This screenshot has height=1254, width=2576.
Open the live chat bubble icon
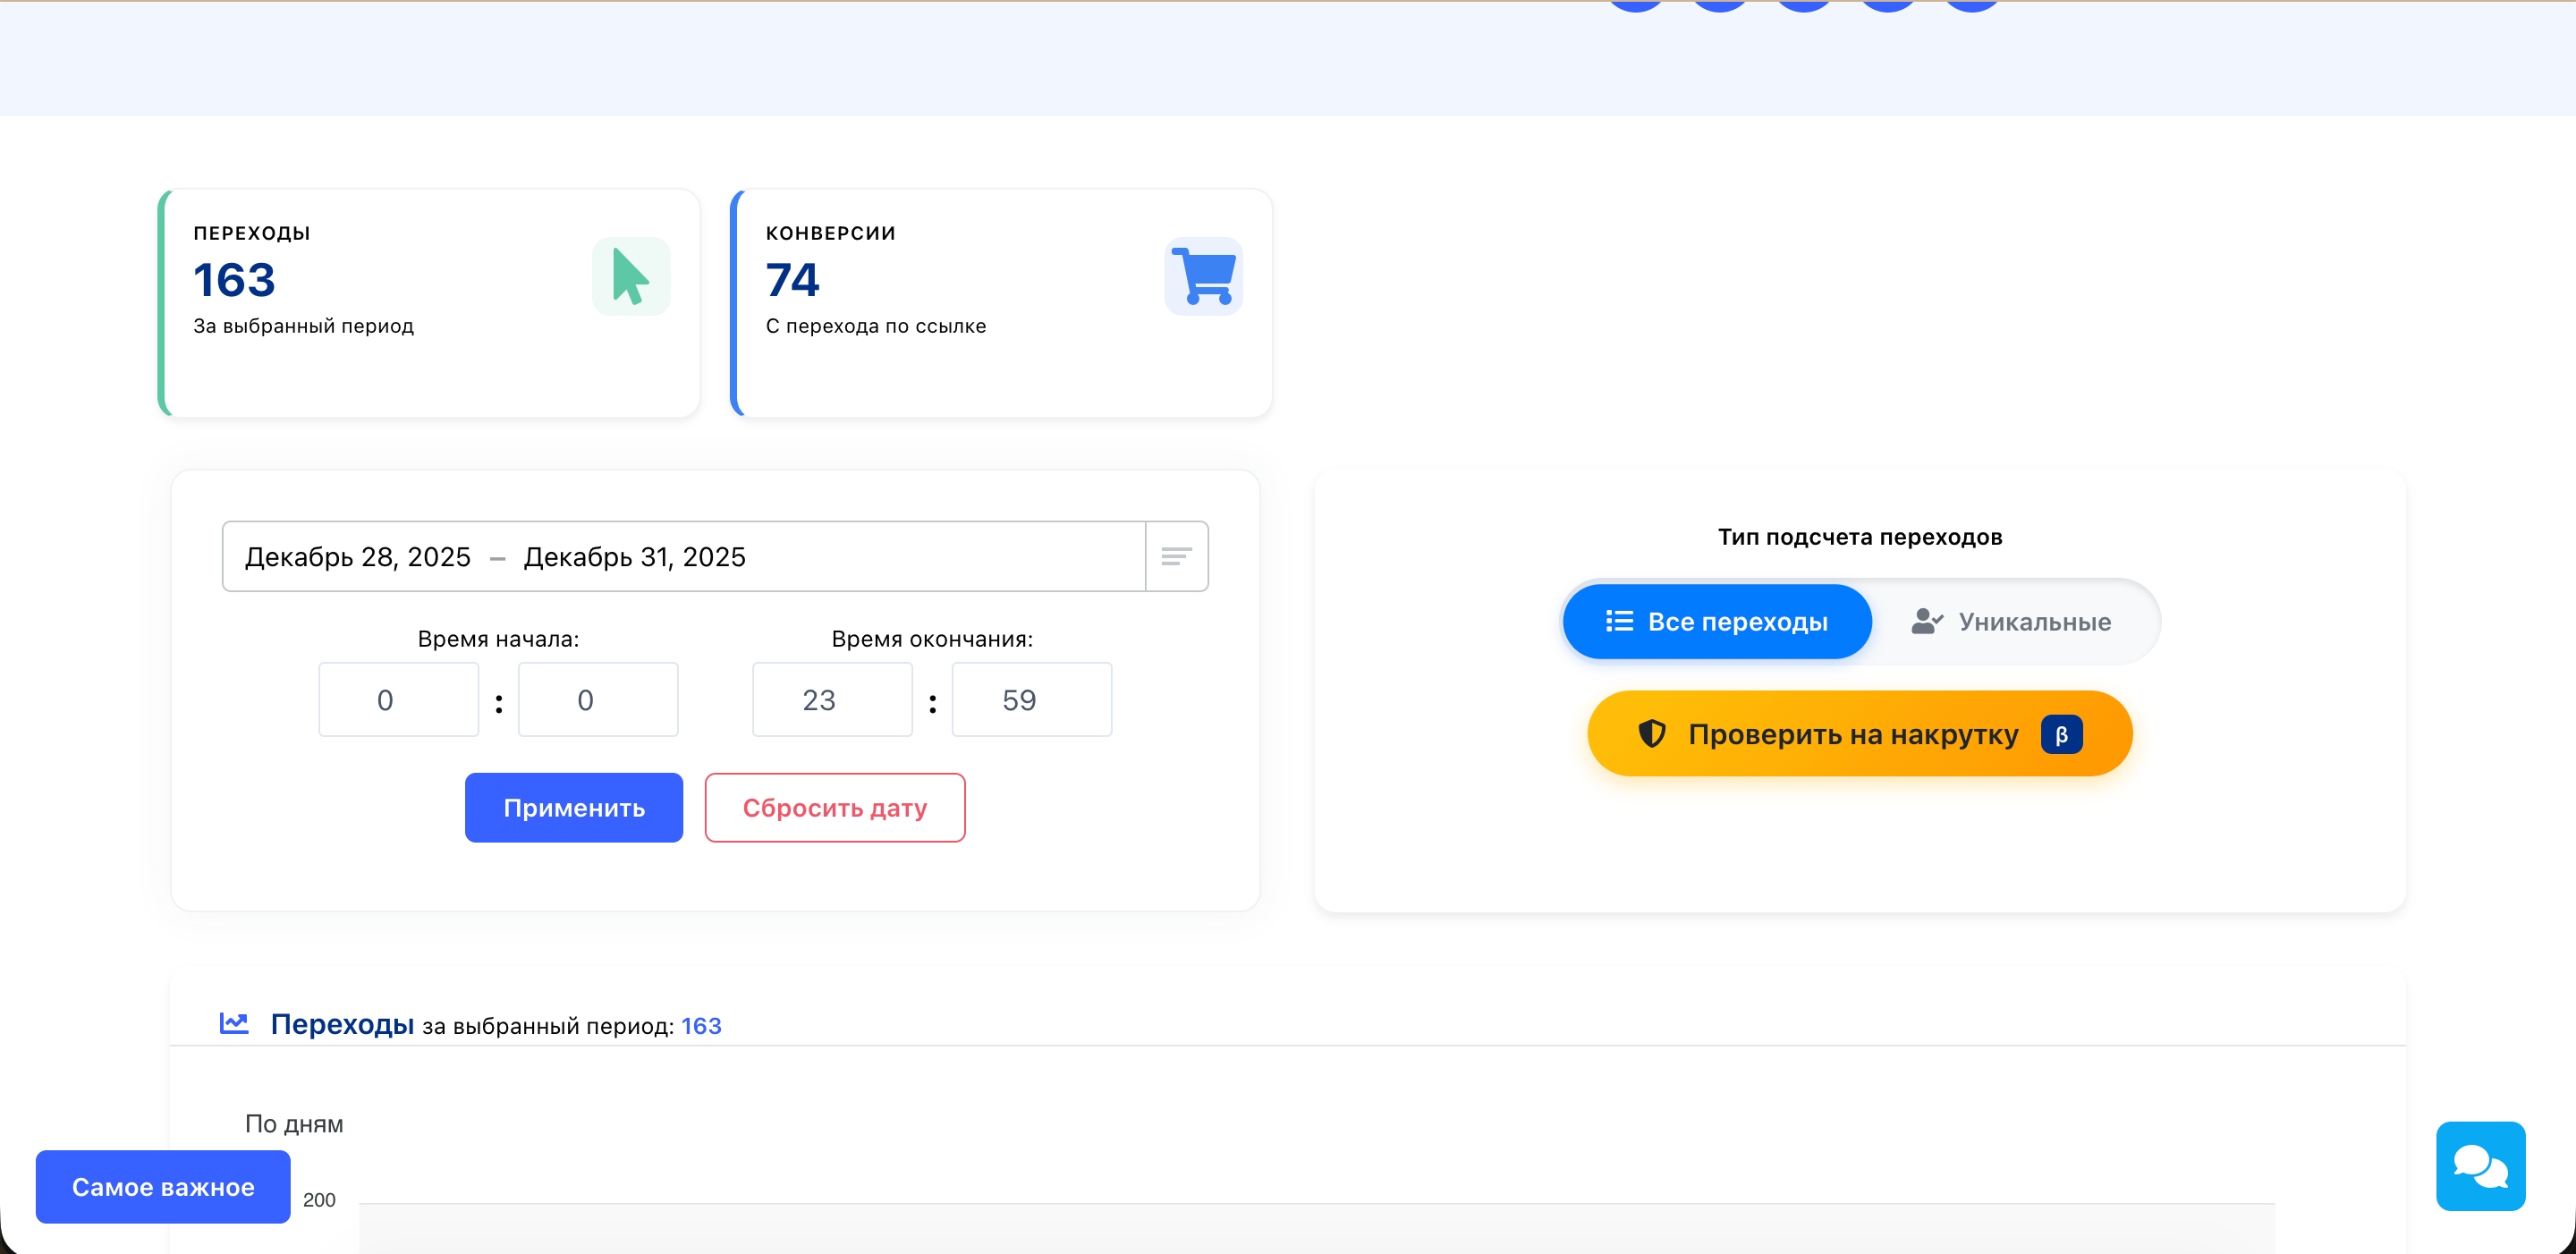coord(2480,1166)
